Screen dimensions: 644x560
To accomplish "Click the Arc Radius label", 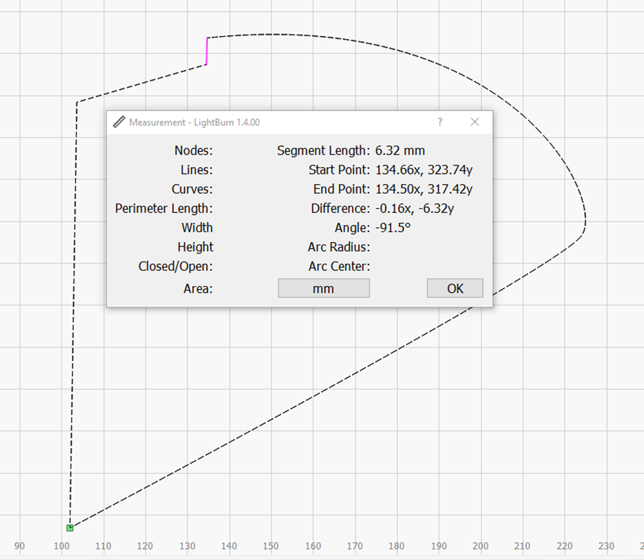I will point(339,247).
